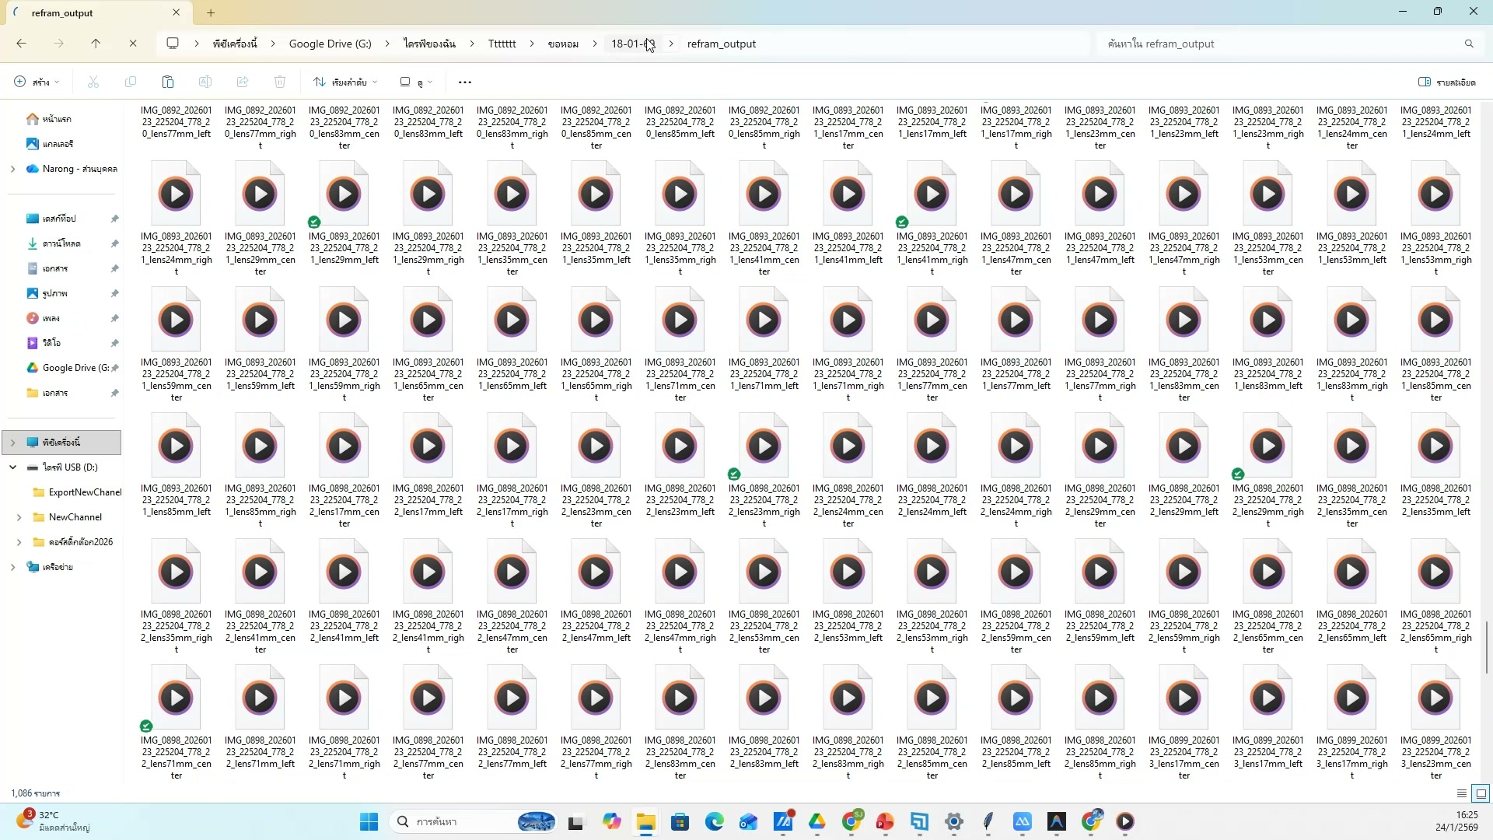Viewport: 1493px width, 840px height.
Task: Open ExportNewChanel folder in sidebar
Action: pos(84,492)
